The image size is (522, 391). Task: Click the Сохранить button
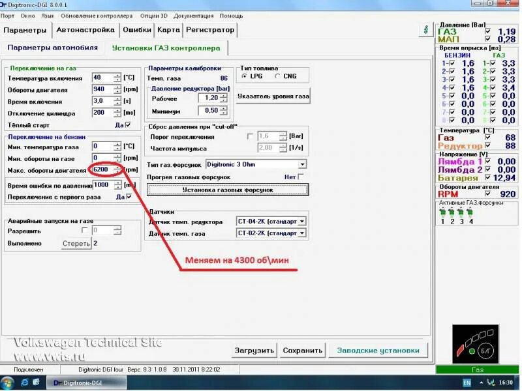pos(302,351)
